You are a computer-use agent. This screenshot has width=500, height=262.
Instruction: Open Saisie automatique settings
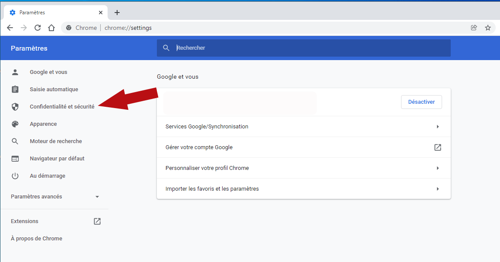click(54, 89)
